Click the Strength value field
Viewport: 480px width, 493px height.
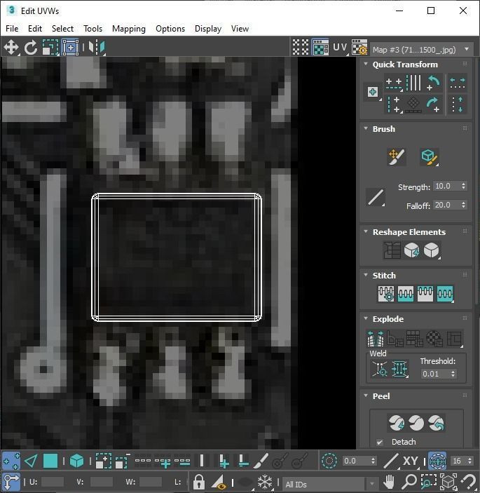tap(446, 186)
